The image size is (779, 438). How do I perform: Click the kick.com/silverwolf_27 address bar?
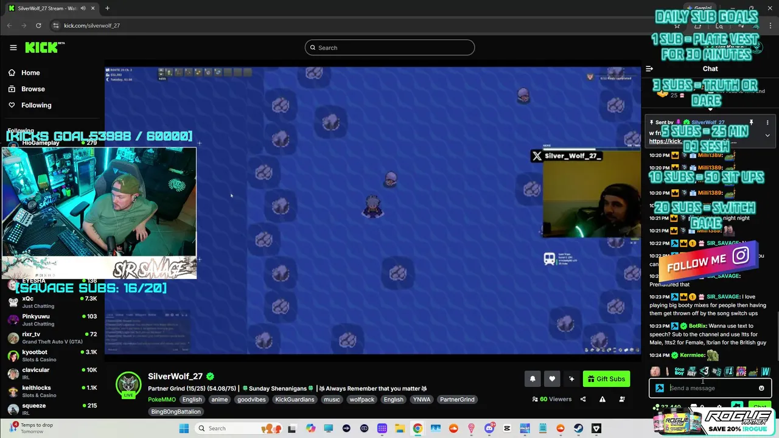(x=92, y=26)
